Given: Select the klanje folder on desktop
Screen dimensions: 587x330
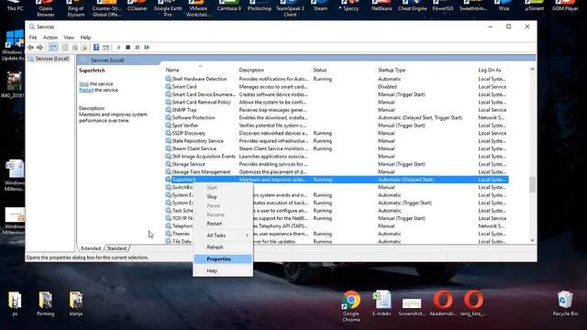Looking at the screenshot, I should click(x=76, y=303).
